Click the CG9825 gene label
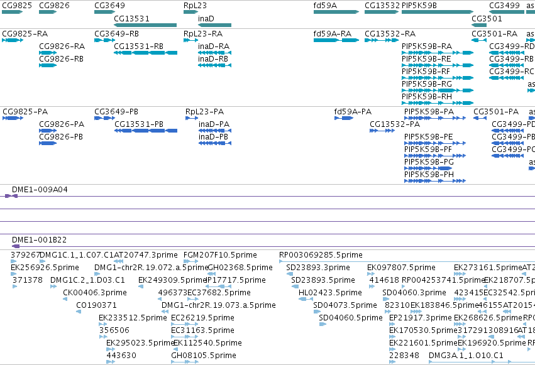The image size is (535, 365). point(17,6)
